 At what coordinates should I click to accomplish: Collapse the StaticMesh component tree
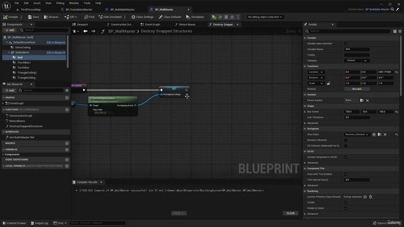point(9,52)
